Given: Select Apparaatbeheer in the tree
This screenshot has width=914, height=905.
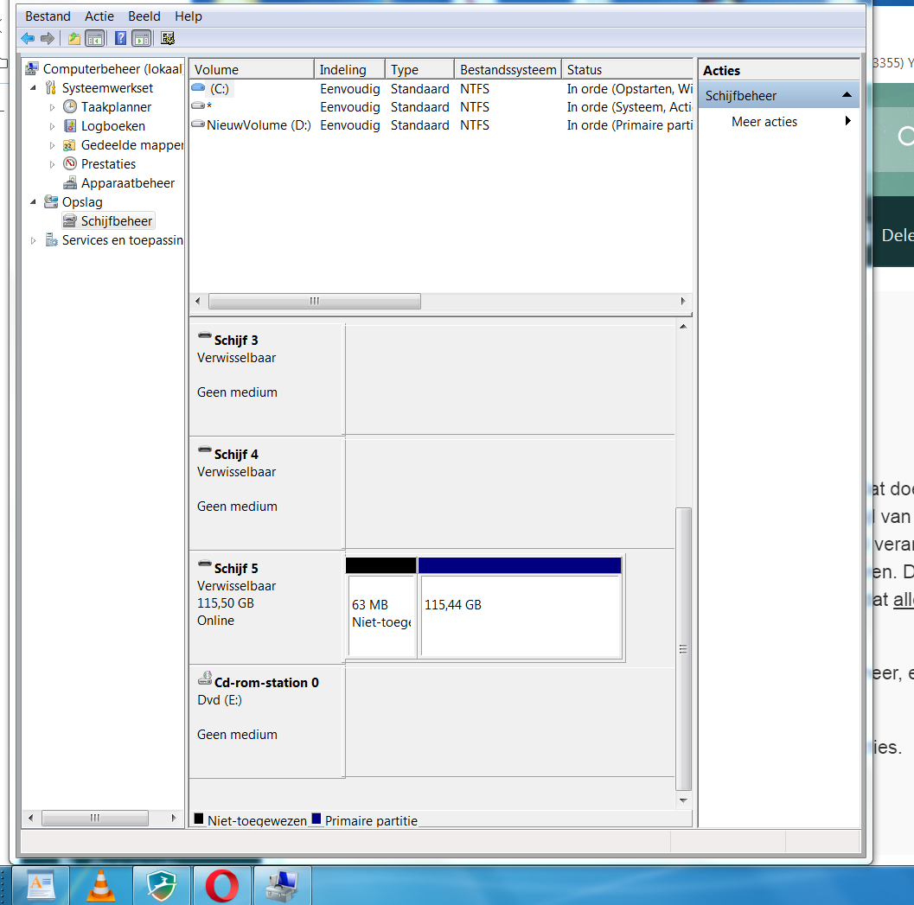Looking at the screenshot, I should [128, 183].
